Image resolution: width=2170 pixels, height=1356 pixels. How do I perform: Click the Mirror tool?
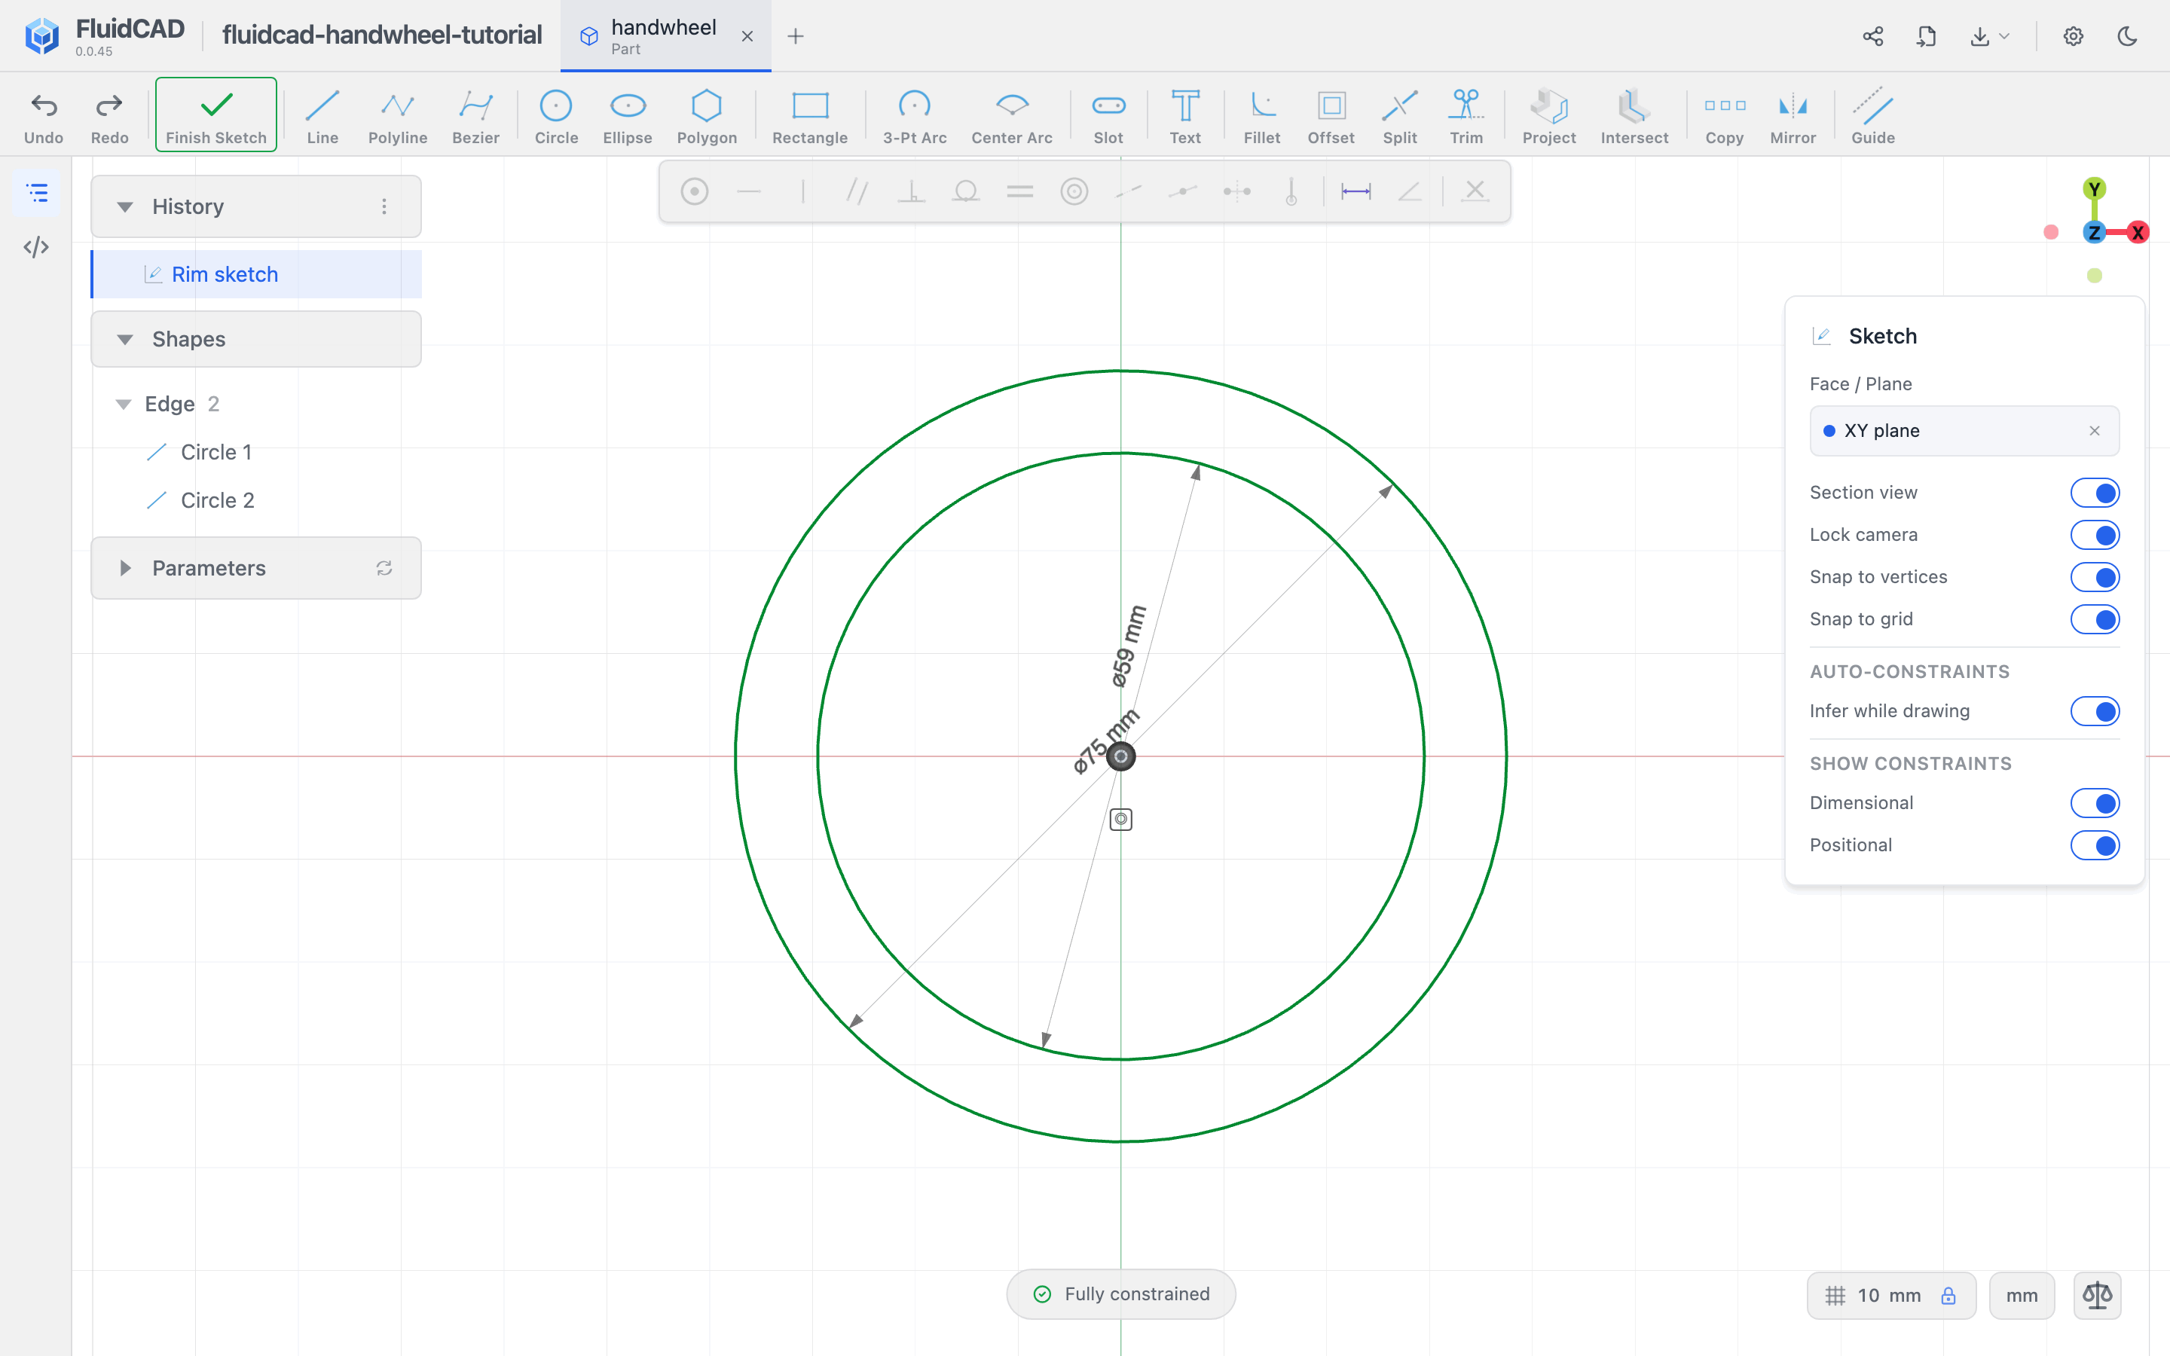click(1793, 116)
